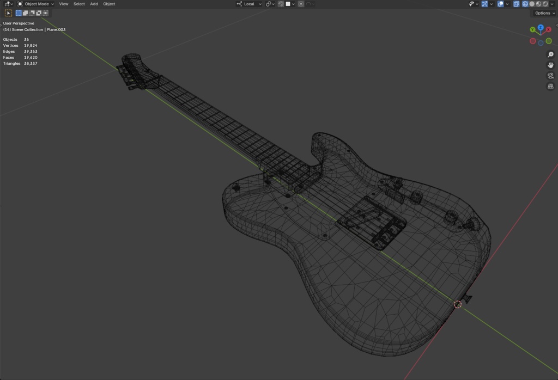Click the Edges 39,353 statistic
The height and width of the screenshot is (380, 558).
pos(20,52)
